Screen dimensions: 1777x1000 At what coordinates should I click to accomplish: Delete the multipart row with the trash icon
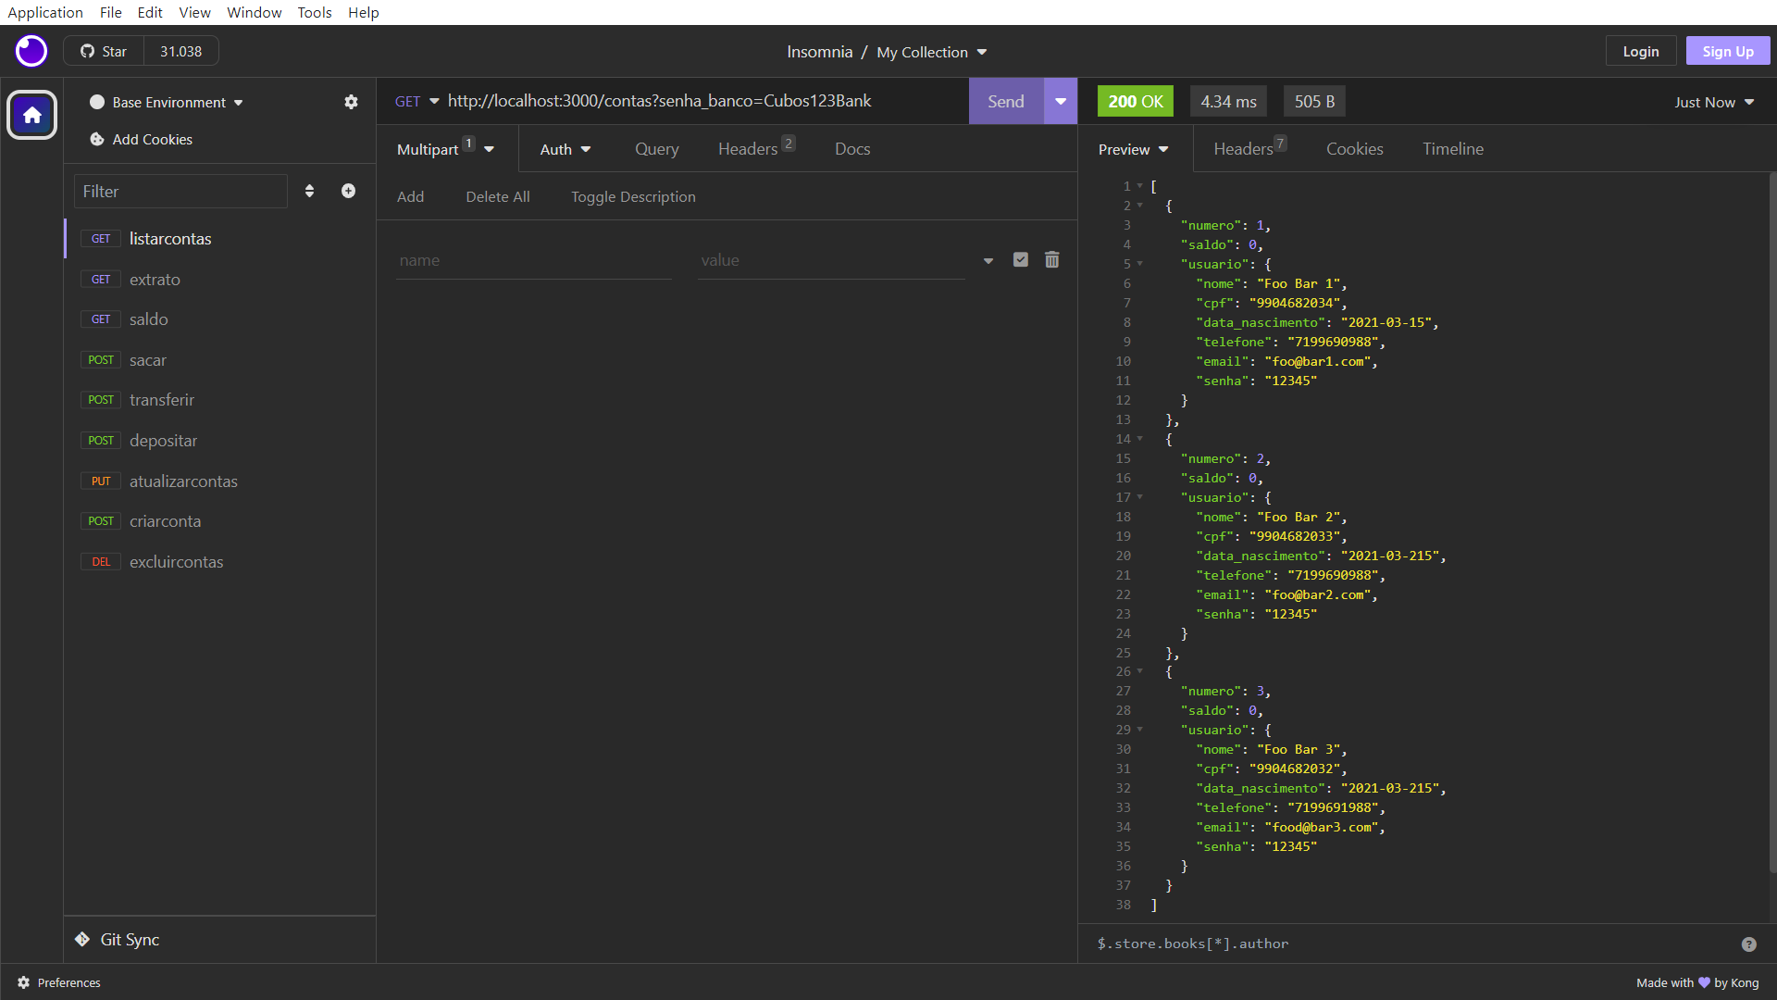tap(1052, 260)
